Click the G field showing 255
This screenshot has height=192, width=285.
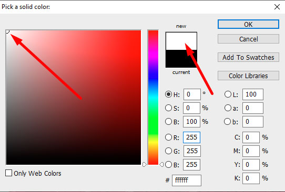[x=192, y=151]
